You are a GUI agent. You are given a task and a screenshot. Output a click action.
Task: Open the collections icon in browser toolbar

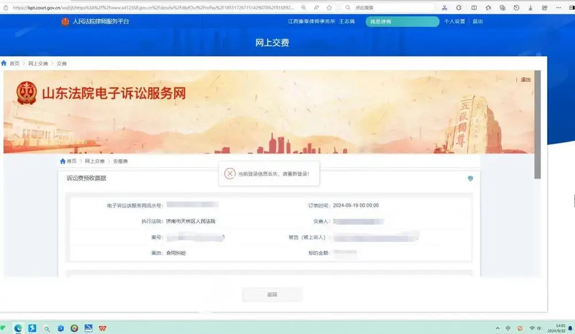[x=503, y=7]
